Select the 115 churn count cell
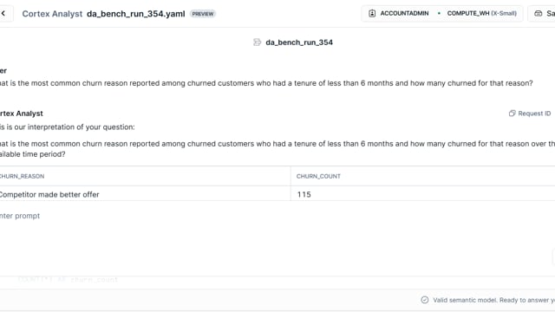This screenshot has height=312, width=555. tap(422, 194)
